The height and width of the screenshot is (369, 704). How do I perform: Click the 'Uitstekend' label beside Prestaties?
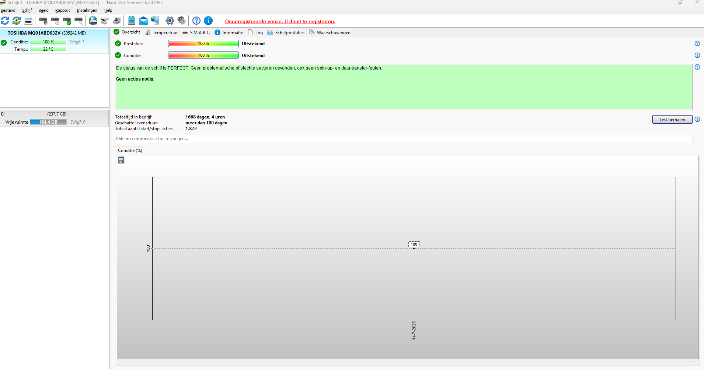click(x=253, y=44)
